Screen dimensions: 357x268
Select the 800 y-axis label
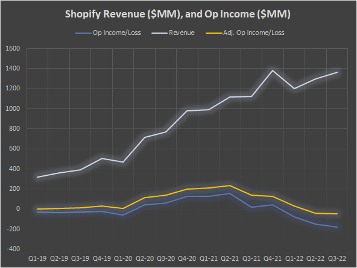coord(14,129)
